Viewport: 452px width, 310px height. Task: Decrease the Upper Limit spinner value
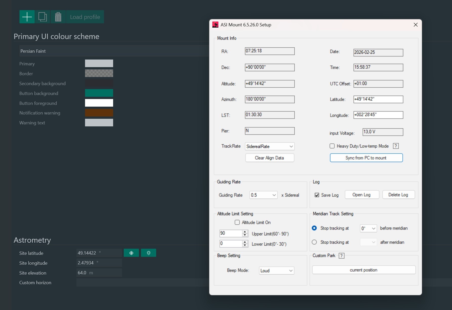coord(245,235)
